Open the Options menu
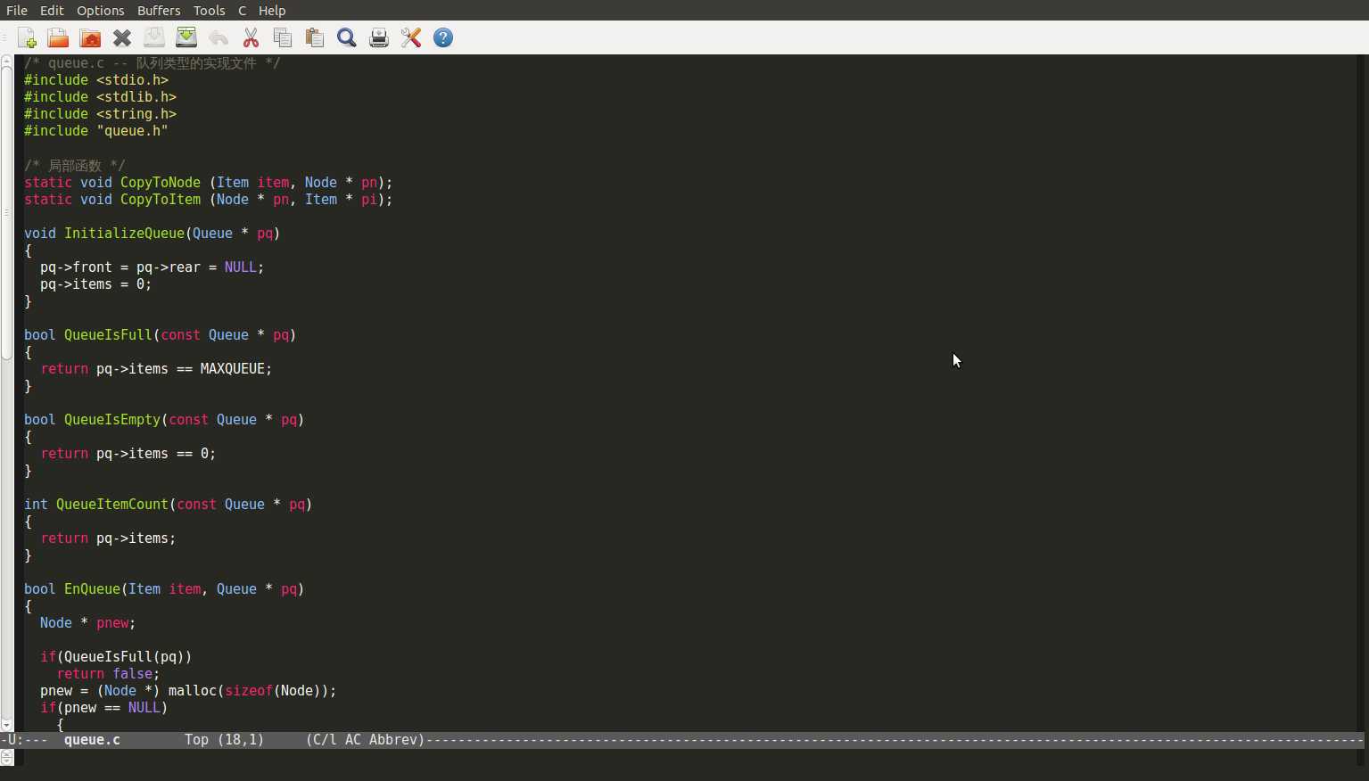The image size is (1369, 781). click(100, 11)
